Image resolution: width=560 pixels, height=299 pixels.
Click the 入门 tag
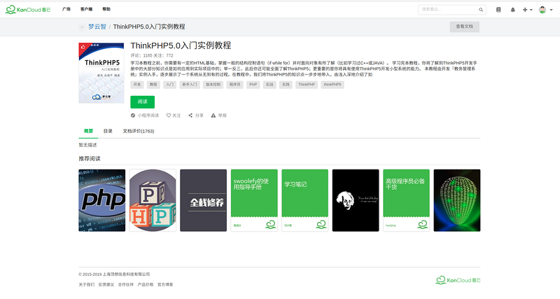point(169,85)
